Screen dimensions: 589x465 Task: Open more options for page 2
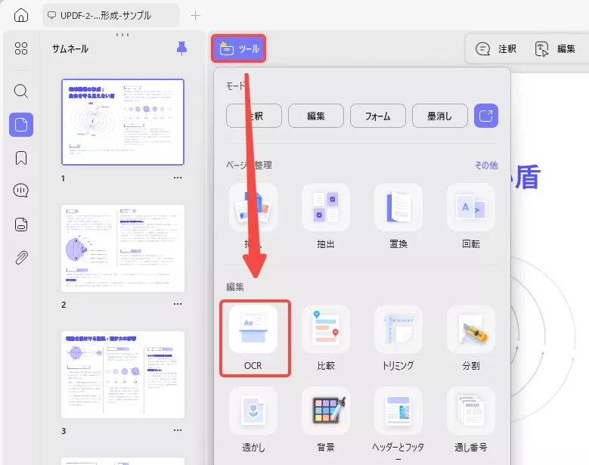[x=178, y=304]
